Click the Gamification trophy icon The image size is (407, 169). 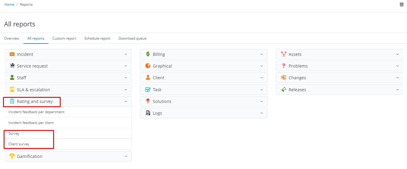point(12,156)
